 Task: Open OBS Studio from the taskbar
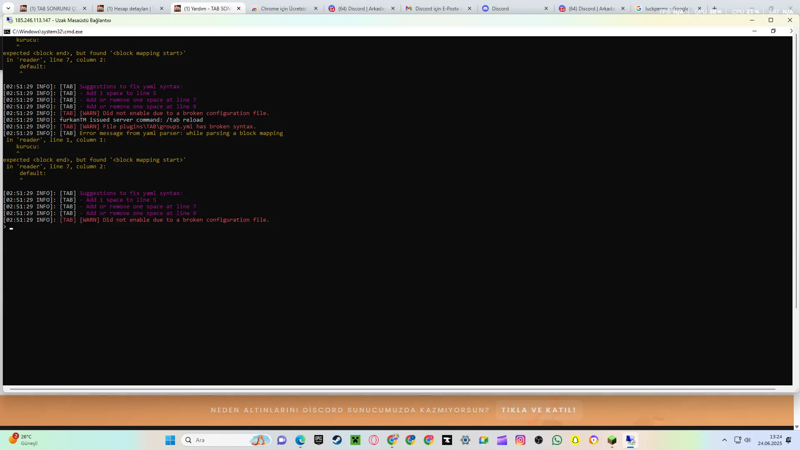(x=539, y=440)
